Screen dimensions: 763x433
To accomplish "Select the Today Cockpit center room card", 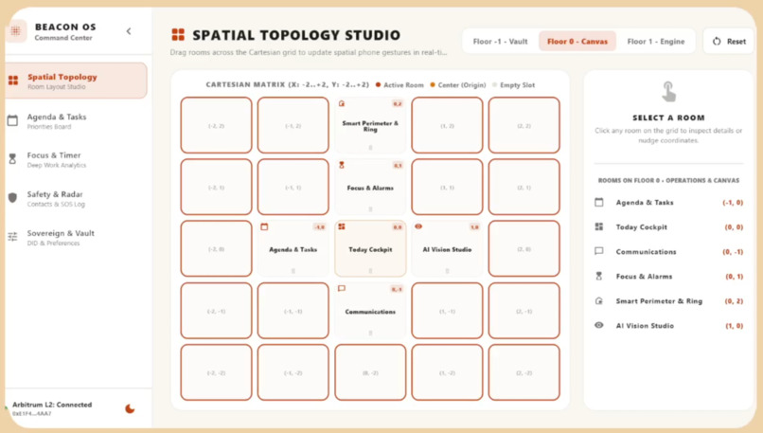I will coord(370,248).
